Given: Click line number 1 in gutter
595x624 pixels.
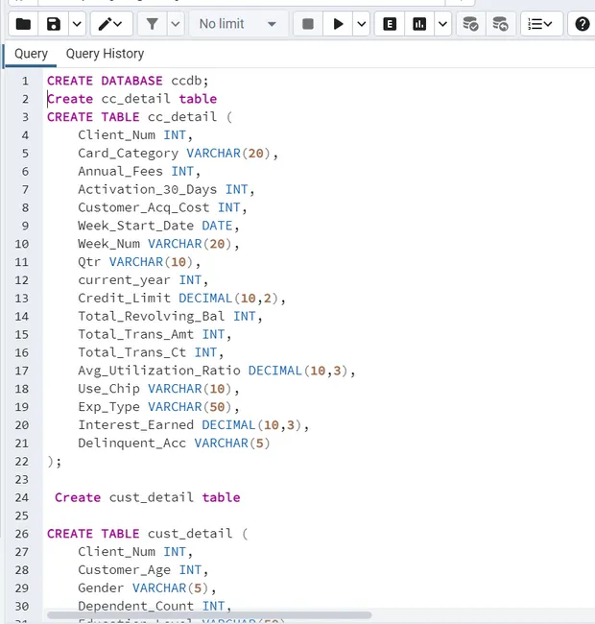Looking at the screenshot, I should [25, 82].
